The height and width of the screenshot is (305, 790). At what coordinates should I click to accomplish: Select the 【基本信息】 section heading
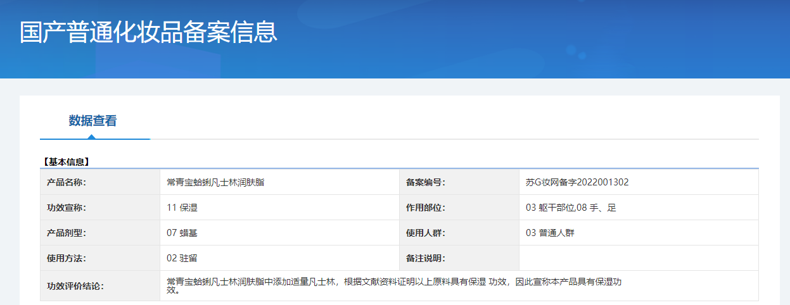pos(66,162)
